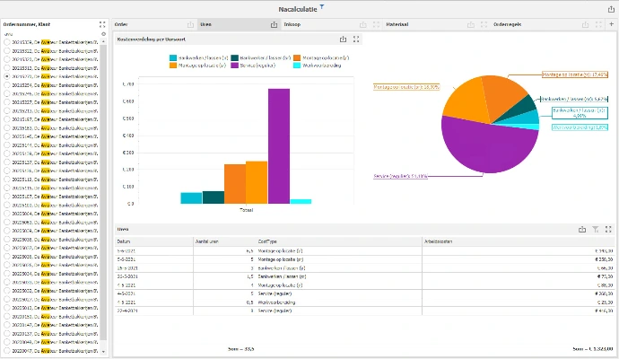Export the Uren table data
The height and width of the screenshot is (359, 619).
pos(582,230)
